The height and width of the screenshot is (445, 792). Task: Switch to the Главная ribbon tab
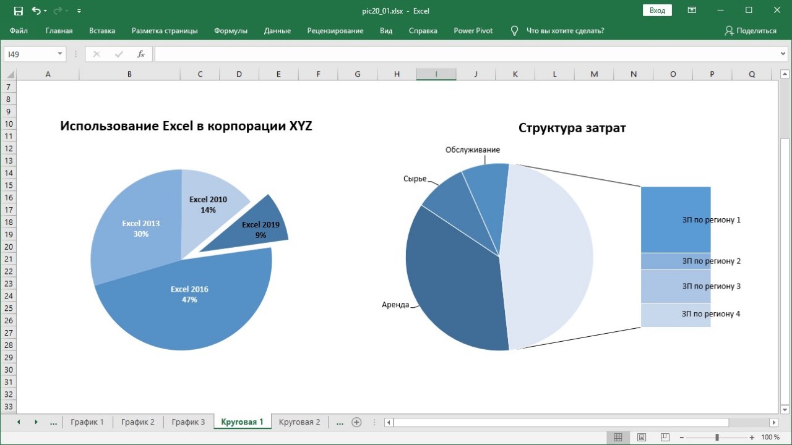click(59, 30)
